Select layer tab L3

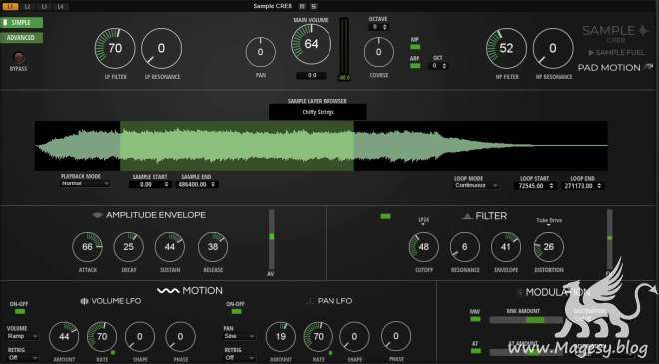[44, 6]
